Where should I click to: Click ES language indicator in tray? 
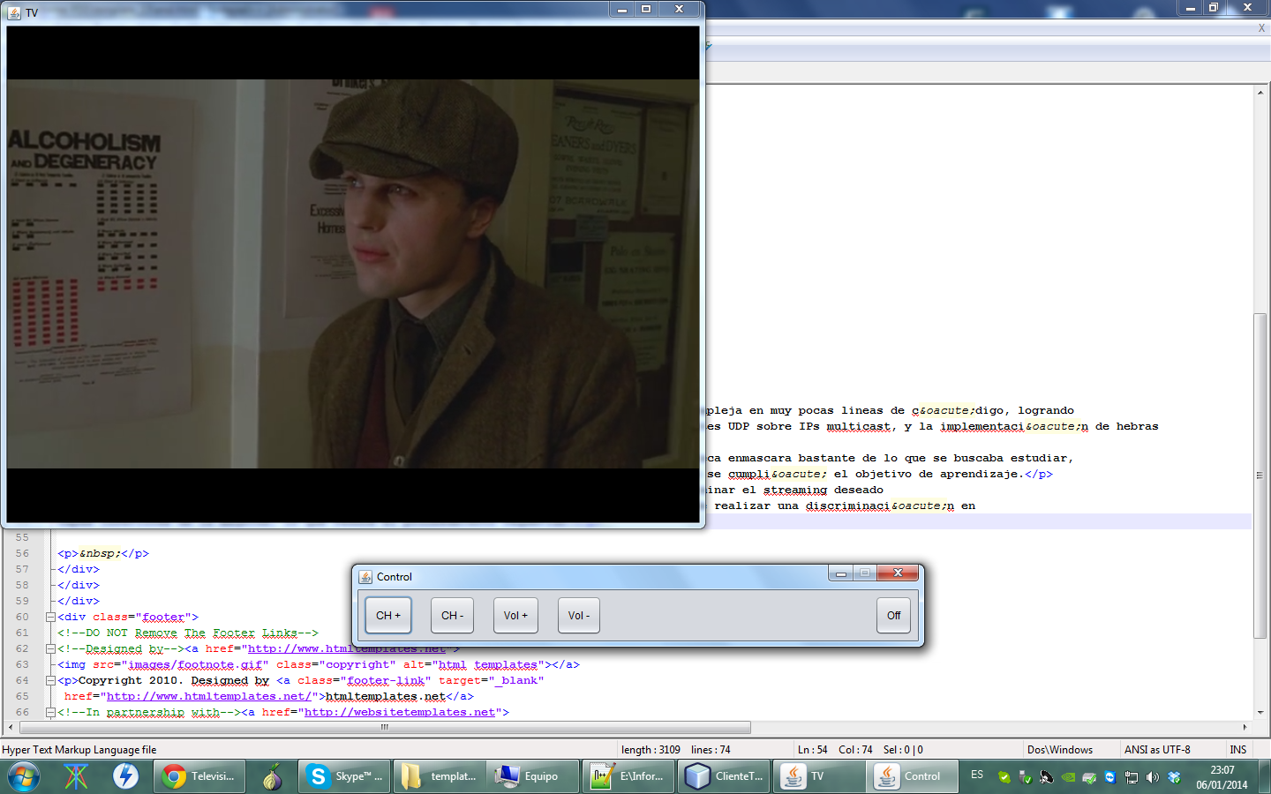tap(977, 775)
